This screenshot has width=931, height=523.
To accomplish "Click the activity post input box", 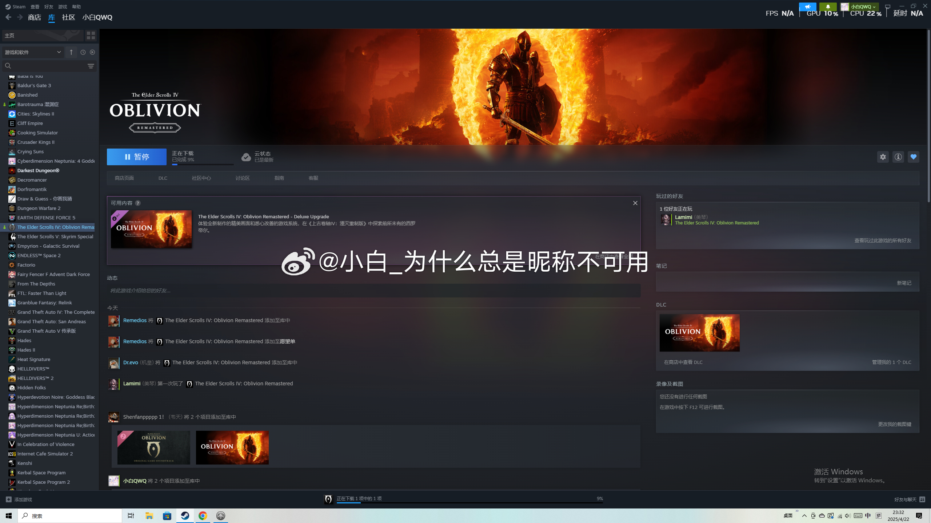I will point(374,291).
